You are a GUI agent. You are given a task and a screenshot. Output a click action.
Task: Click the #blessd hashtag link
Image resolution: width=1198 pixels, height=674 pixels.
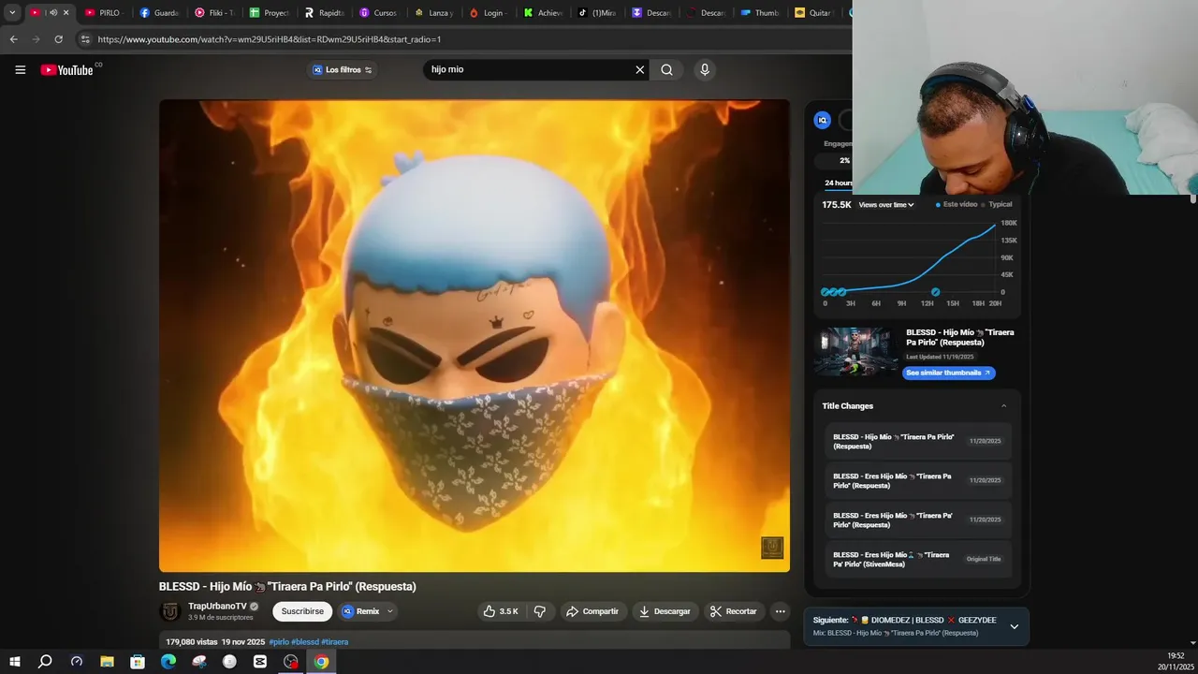pos(305,642)
